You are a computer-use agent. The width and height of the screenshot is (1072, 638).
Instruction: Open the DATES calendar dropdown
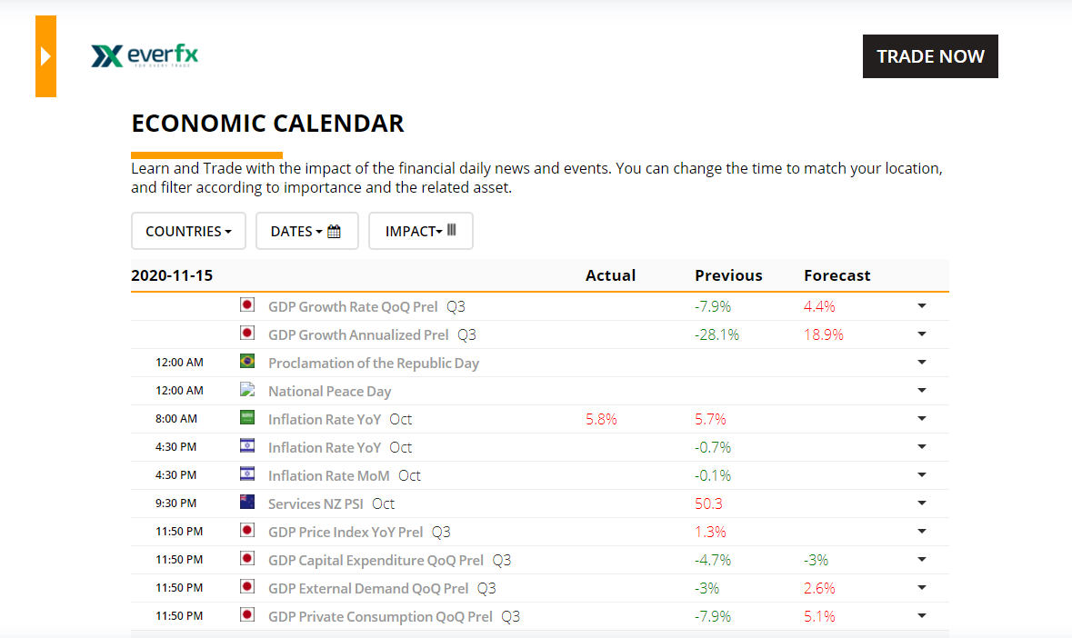point(306,231)
